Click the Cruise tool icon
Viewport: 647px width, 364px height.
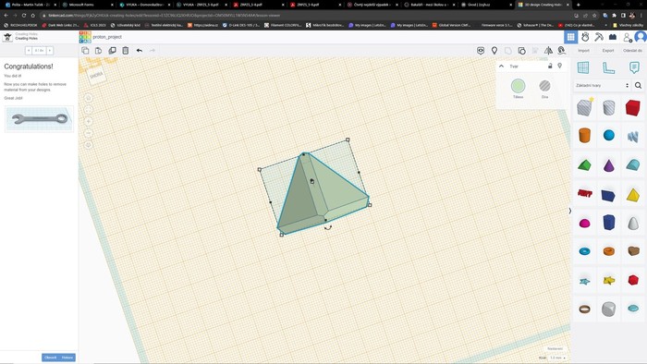click(562, 50)
